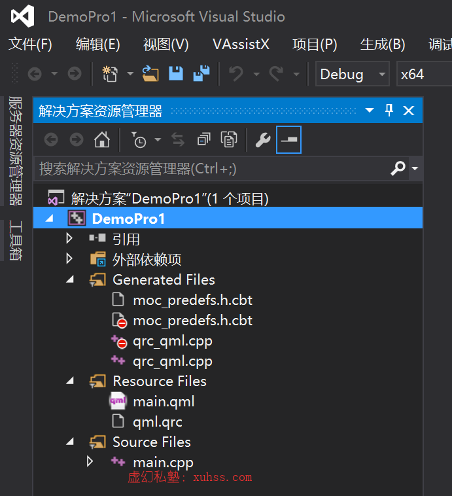The image size is (452, 496).
Task: Click the Solution Explorer back arrow
Action: [51, 139]
